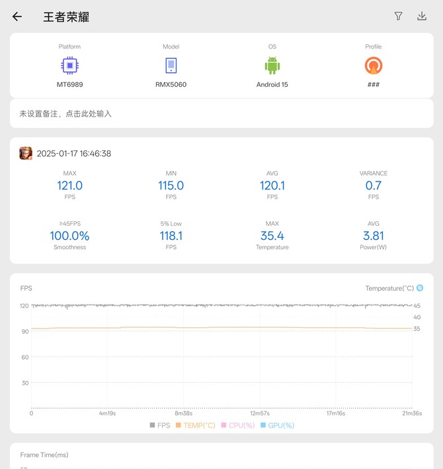Open the filter funnel icon

coord(398,17)
